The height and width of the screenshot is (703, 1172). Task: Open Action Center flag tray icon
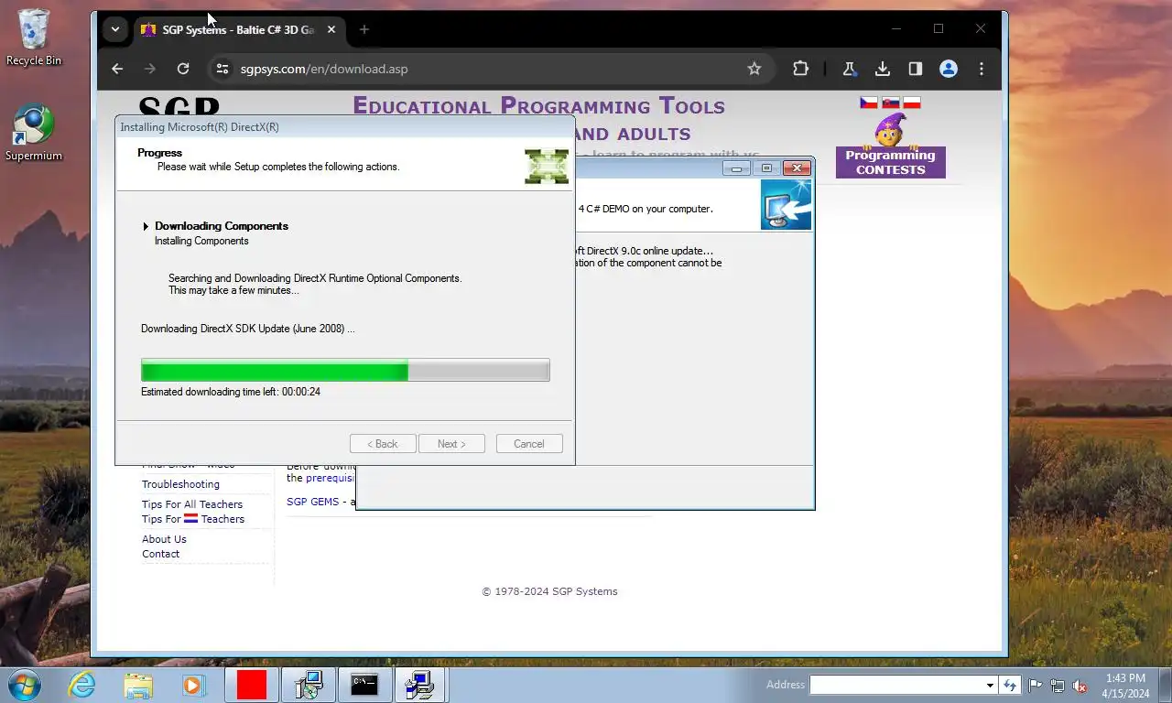[1036, 685]
